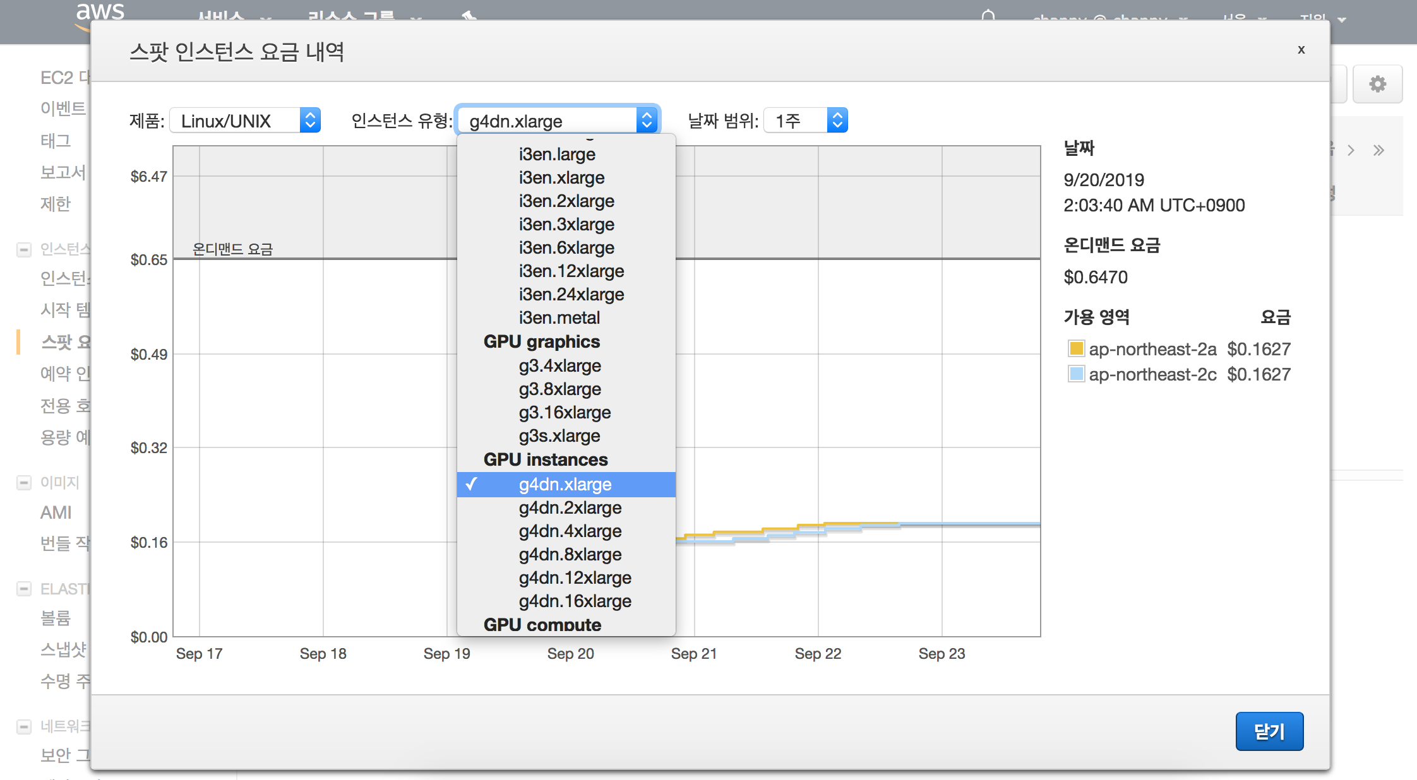Image resolution: width=1417 pixels, height=780 pixels.
Task: Select g4dn.2xlarge from the list
Action: coord(570,508)
